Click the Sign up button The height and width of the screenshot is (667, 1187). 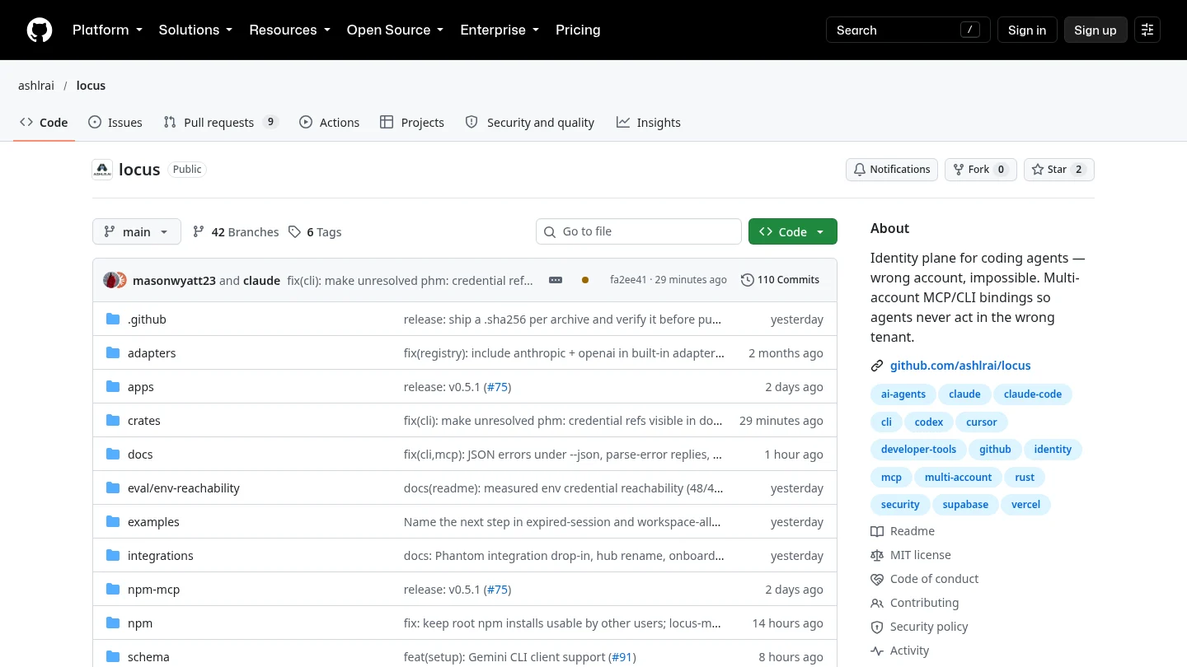(x=1096, y=30)
